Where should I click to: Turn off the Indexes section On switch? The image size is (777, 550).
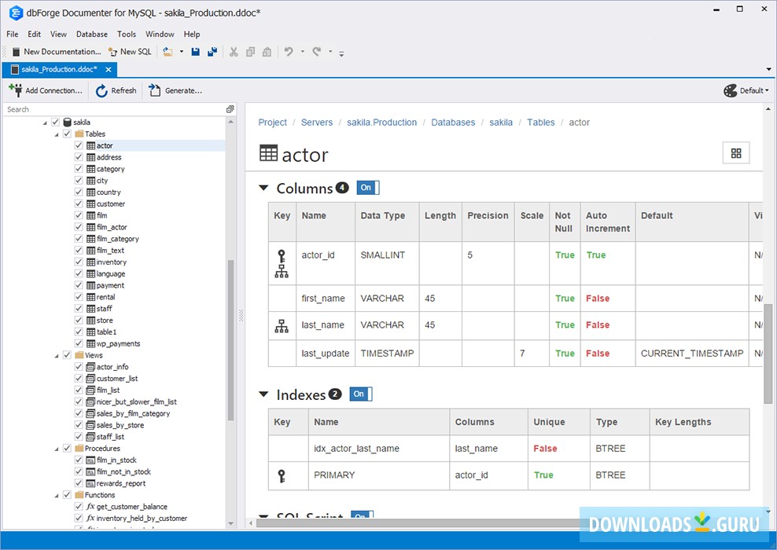[x=361, y=394]
